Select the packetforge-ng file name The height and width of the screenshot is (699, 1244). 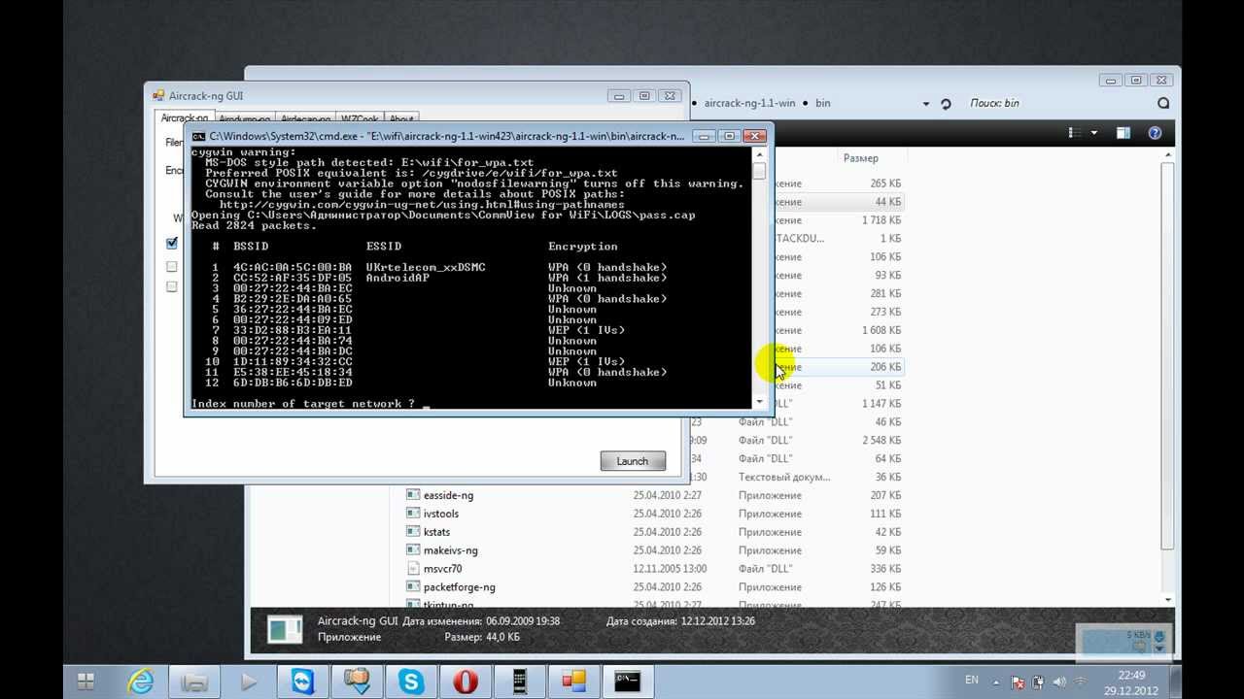pyautogui.click(x=460, y=587)
